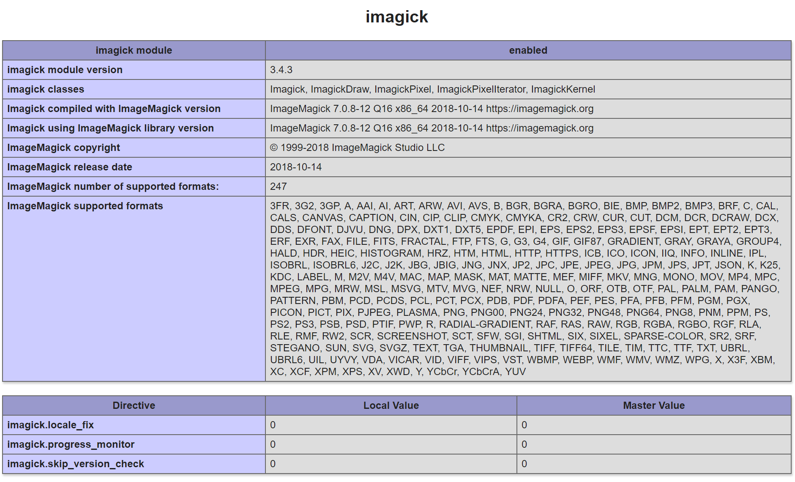Click the 'imagick module' header cell
The height and width of the screenshot is (482, 795).
tap(134, 50)
